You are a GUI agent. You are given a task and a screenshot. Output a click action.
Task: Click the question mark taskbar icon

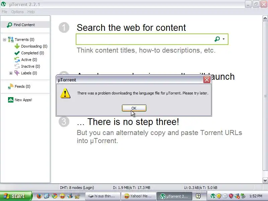pos(198,196)
